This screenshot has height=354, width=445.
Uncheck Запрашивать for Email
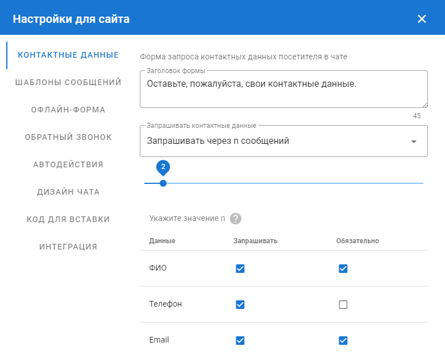coord(240,341)
